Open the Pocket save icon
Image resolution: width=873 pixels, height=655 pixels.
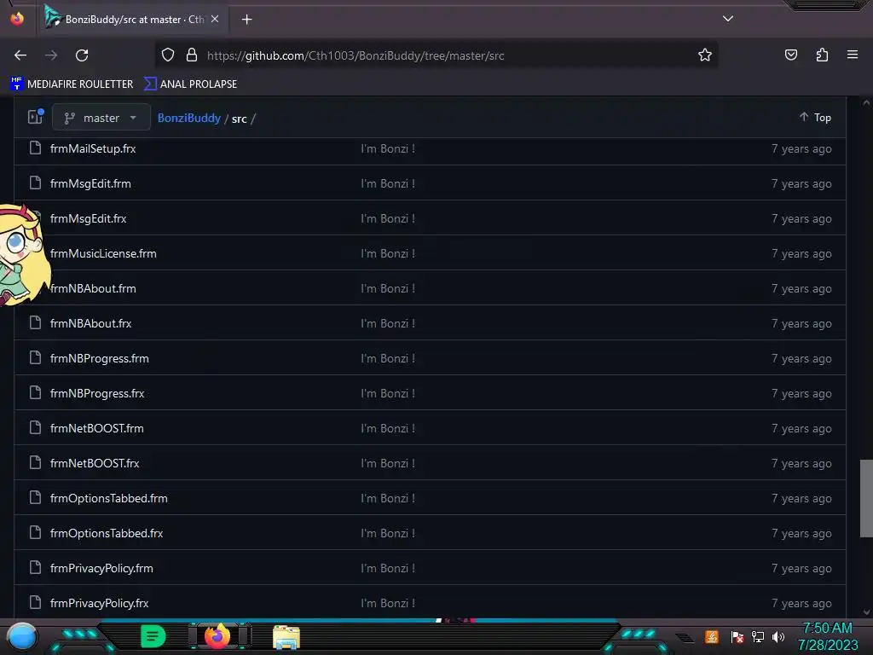(x=791, y=55)
